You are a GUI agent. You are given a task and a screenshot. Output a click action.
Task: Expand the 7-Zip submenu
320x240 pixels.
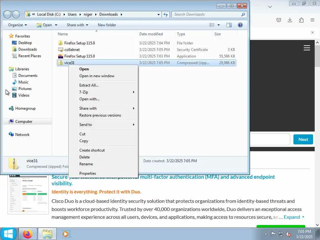point(107,92)
